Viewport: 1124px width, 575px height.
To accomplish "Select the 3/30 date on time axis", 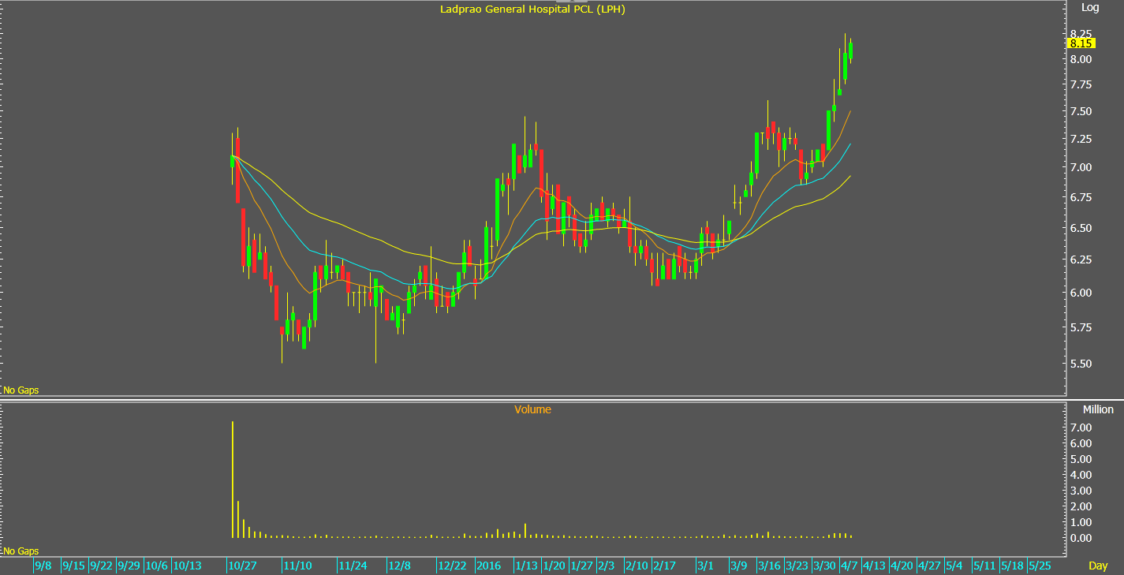I will pos(825,566).
